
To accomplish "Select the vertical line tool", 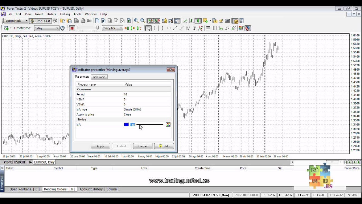I will [x=162, y=28].
